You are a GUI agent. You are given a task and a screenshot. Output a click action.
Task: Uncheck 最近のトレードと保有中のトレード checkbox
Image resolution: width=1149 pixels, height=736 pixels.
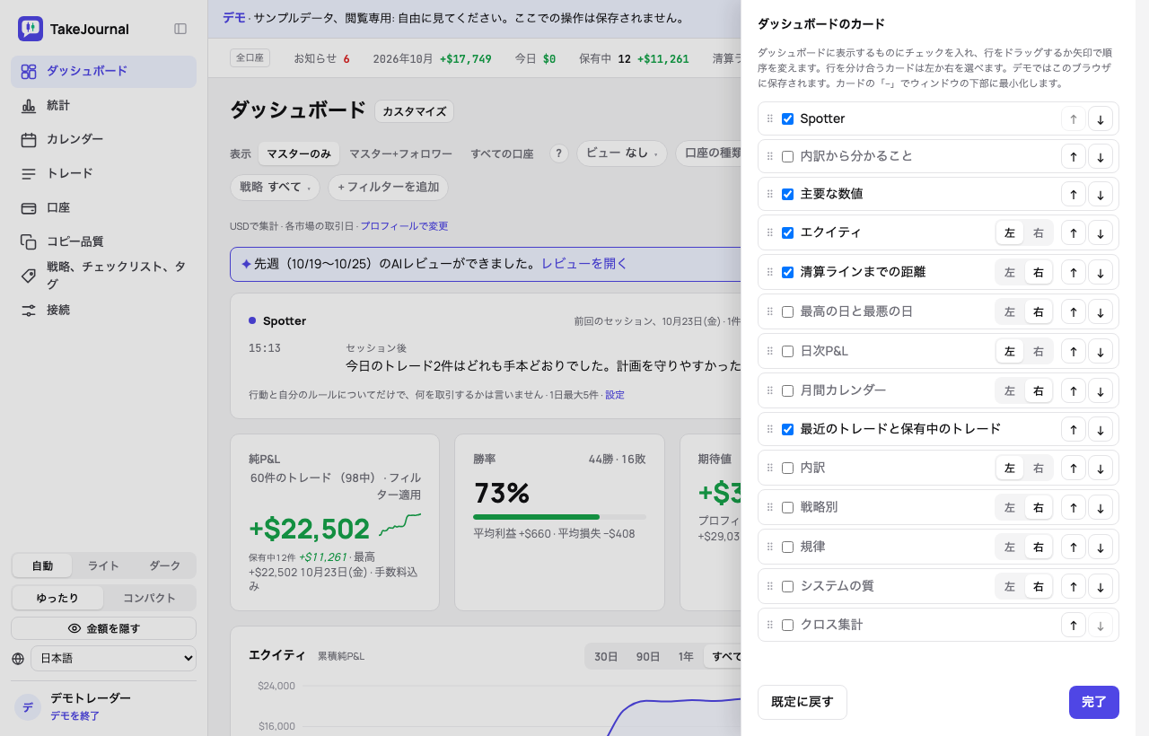pyautogui.click(x=787, y=429)
